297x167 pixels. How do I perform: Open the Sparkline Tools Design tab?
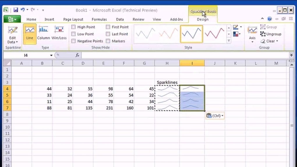(x=203, y=19)
